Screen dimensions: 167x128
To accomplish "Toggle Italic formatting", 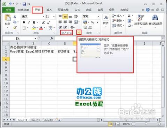I will point(29,22).
